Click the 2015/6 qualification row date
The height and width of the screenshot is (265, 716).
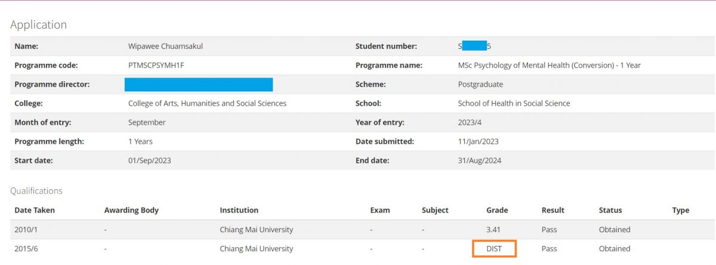26,248
